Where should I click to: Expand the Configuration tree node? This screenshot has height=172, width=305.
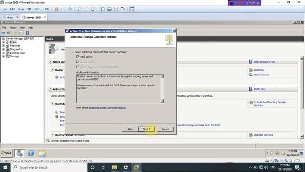click(3, 53)
